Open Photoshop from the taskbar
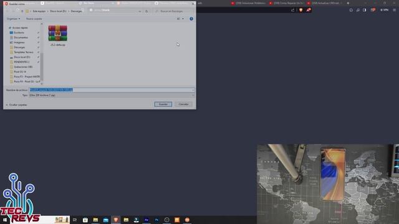The width and height of the screenshot is (399, 224). (x=156, y=220)
